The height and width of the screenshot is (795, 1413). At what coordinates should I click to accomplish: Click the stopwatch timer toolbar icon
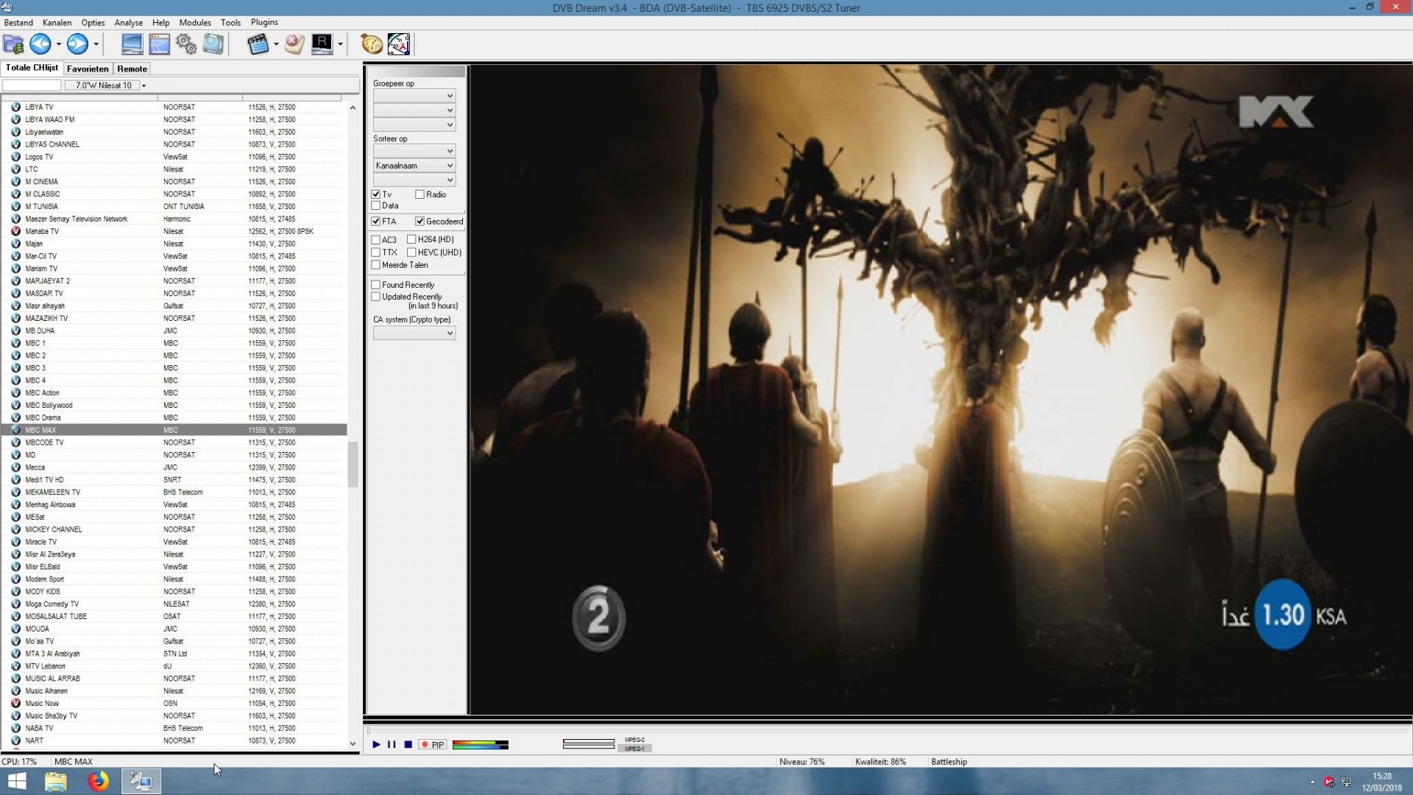pos(371,44)
